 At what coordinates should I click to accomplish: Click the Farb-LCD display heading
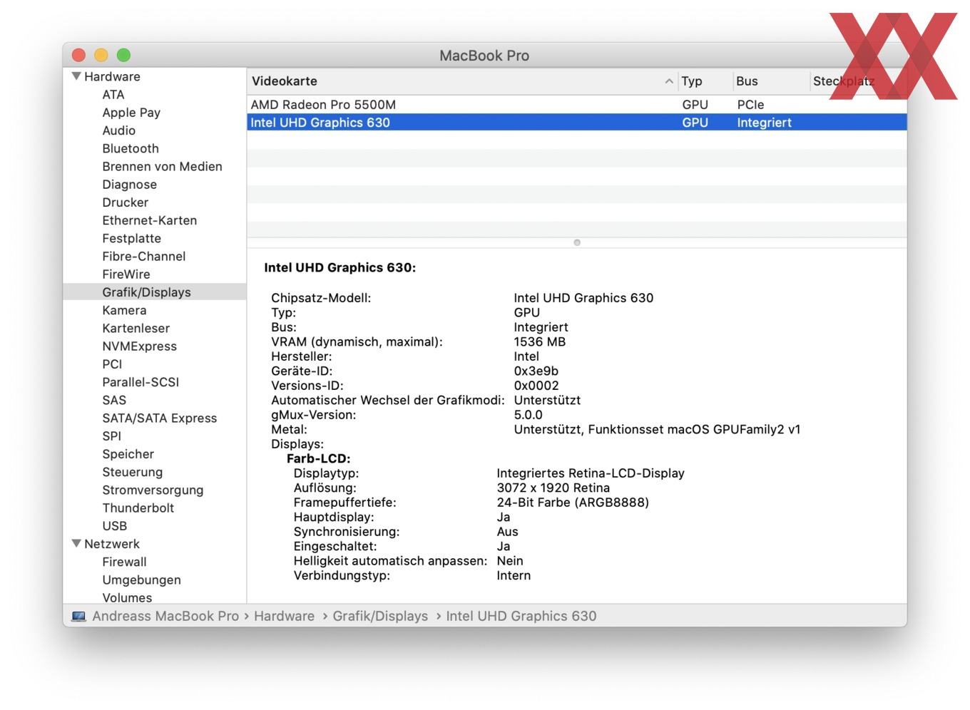(x=319, y=459)
